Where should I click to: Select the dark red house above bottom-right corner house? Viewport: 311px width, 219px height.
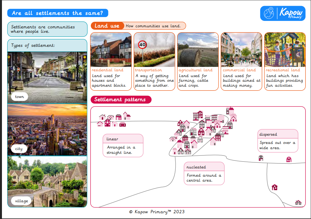pos(274,187)
